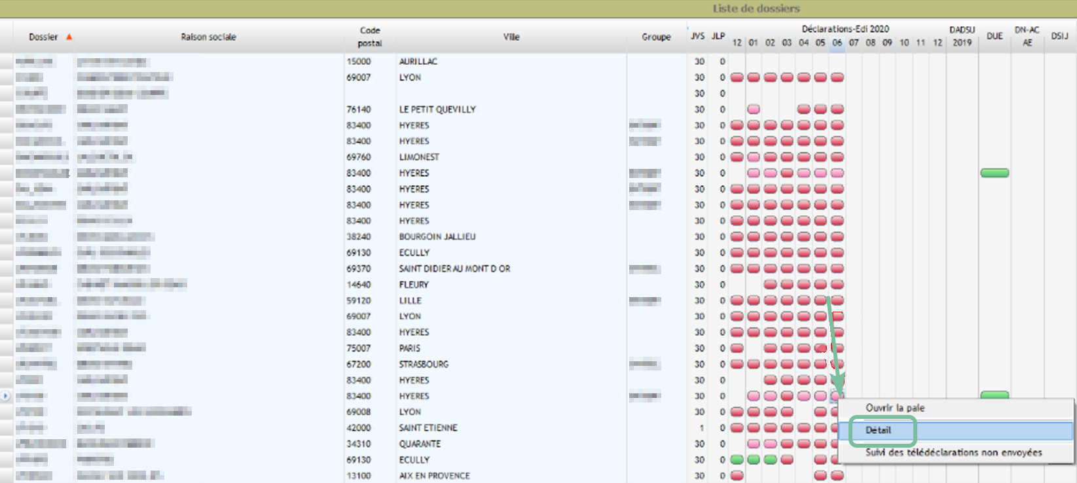Viewport: 1077px width, 483px height.
Task: Click the pink 01 pill for LE PETIT QUEVILLY
Action: click(754, 109)
